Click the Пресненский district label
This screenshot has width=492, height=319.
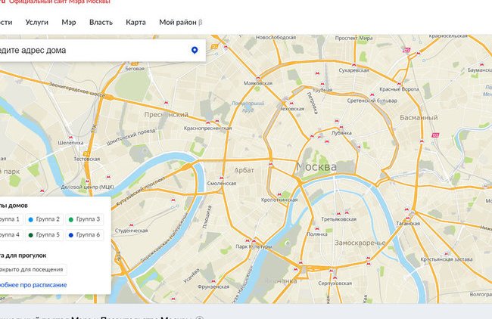(x=166, y=115)
